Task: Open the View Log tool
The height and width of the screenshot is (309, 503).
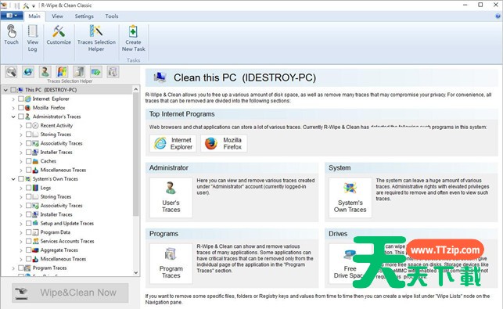Action: click(32, 38)
